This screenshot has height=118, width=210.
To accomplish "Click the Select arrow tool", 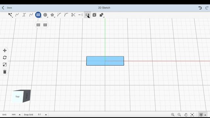I will (x=10, y=15).
